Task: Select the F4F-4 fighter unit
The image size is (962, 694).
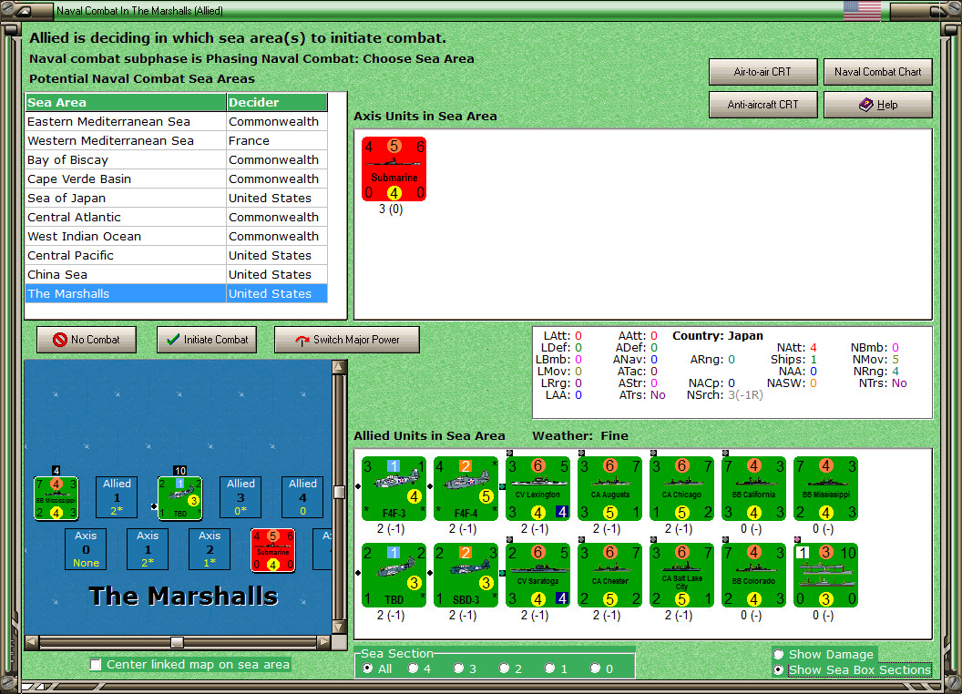Action: tap(466, 488)
